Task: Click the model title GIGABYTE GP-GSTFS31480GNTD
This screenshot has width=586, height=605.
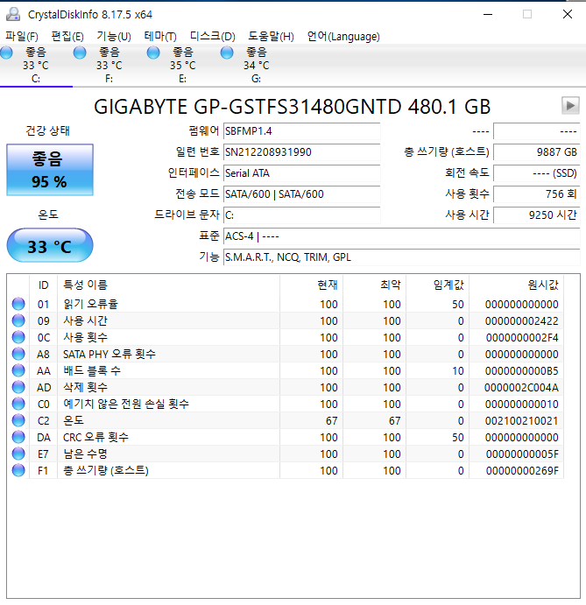Action: click(x=248, y=107)
